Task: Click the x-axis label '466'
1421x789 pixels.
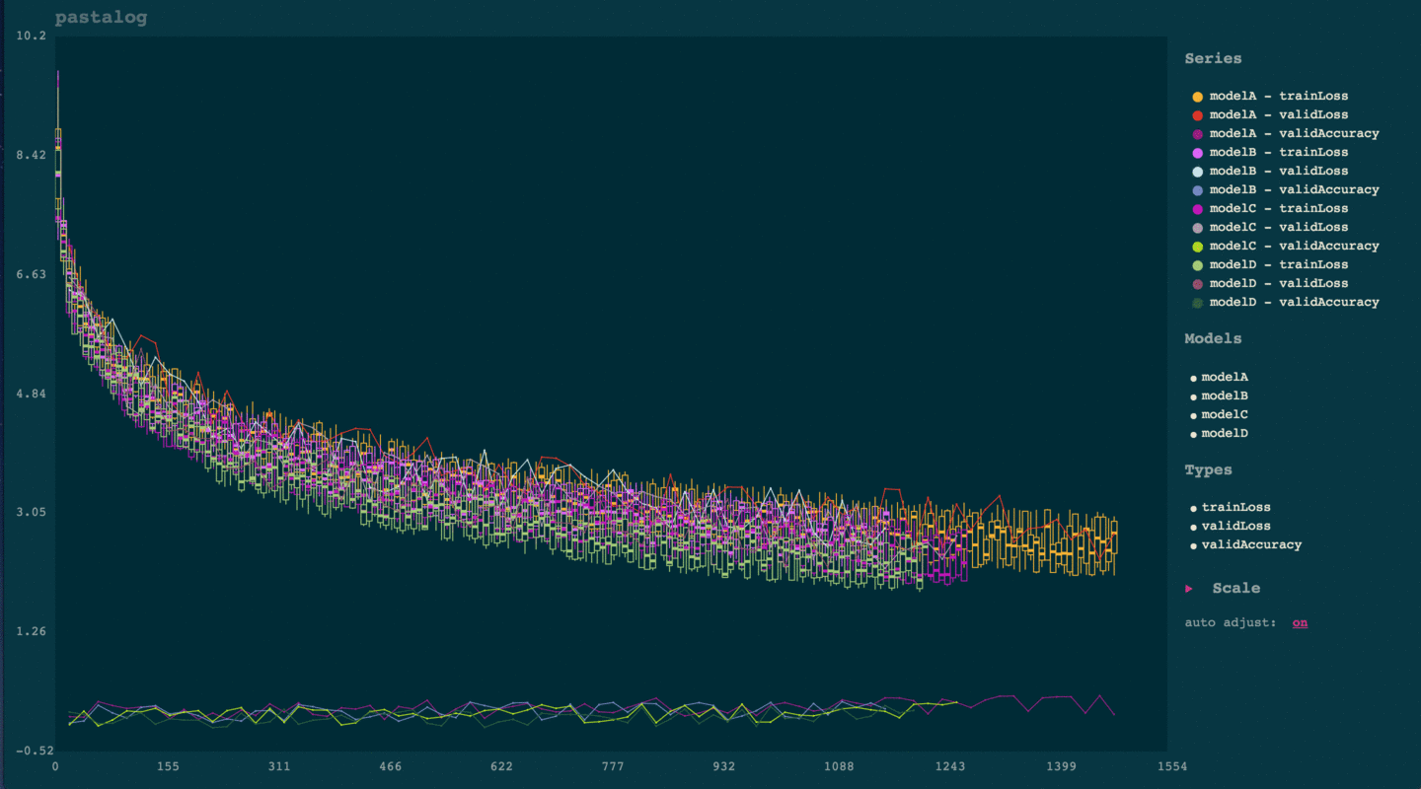Action: [390, 766]
